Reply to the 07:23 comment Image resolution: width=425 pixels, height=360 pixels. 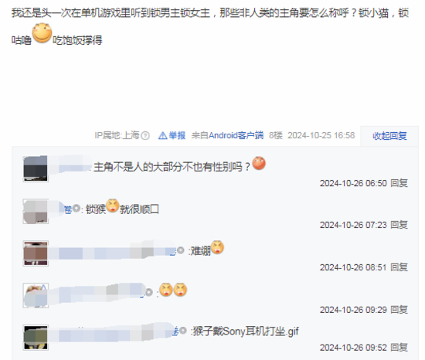[399, 225]
